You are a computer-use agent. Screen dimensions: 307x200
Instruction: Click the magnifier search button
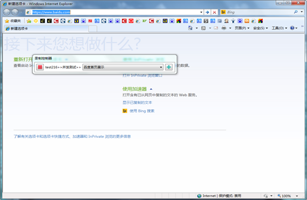pos(296,12)
